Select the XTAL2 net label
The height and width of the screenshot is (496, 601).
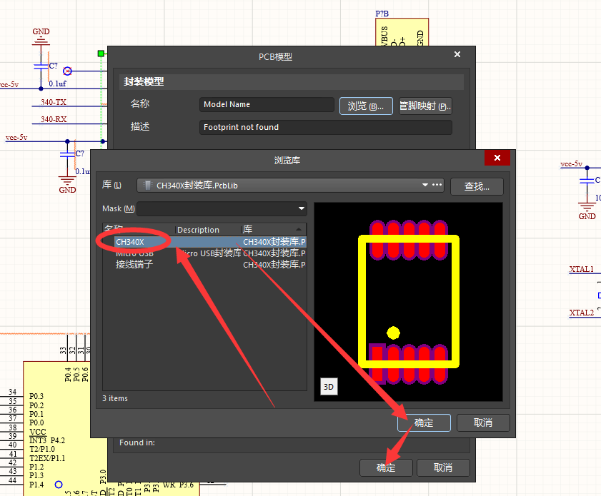[581, 313]
